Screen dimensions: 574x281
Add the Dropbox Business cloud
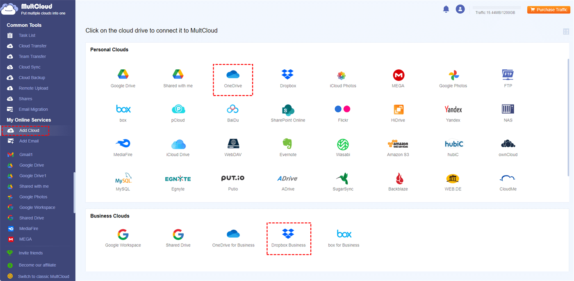[289, 238]
